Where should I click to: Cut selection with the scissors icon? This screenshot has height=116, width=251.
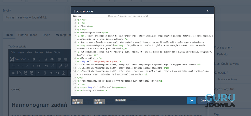(x=13, y=73)
